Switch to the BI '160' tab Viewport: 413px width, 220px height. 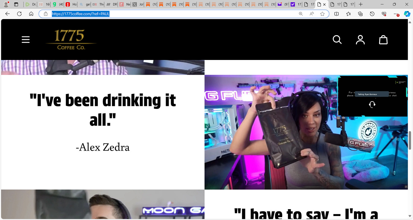pos(44,5)
